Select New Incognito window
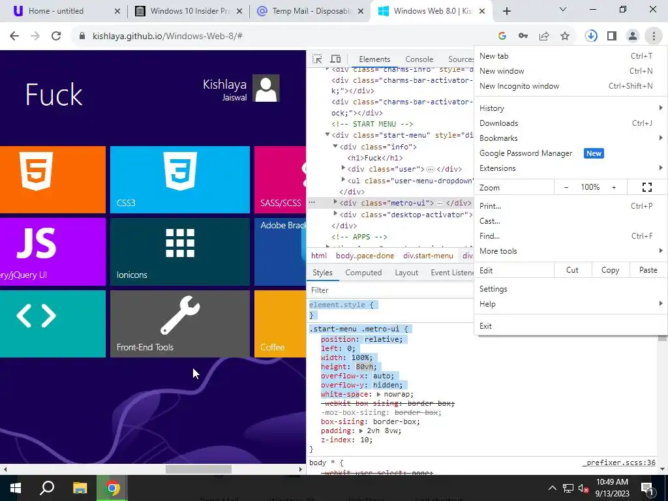The width and height of the screenshot is (668, 501). (570, 86)
